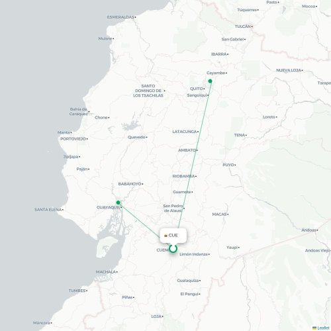Click the MACAS city label

pyautogui.click(x=219, y=214)
